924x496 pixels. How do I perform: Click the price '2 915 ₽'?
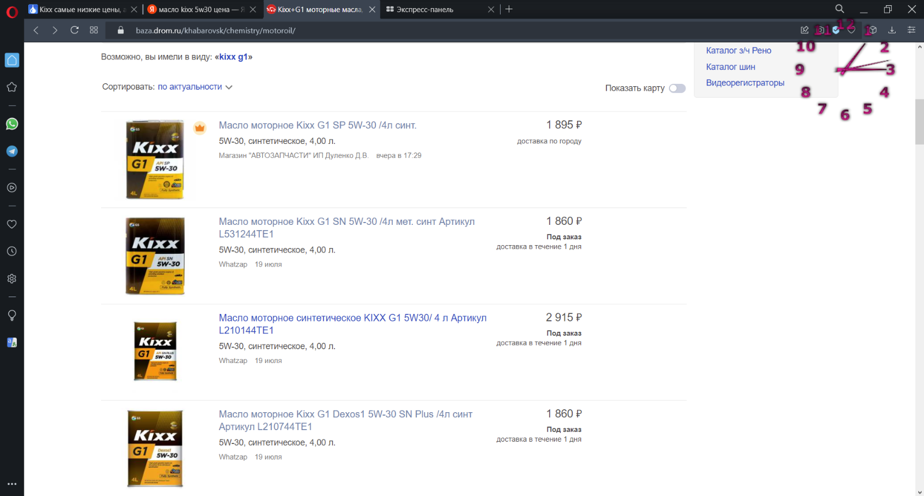pyautogui.click(x=564, y=317)
